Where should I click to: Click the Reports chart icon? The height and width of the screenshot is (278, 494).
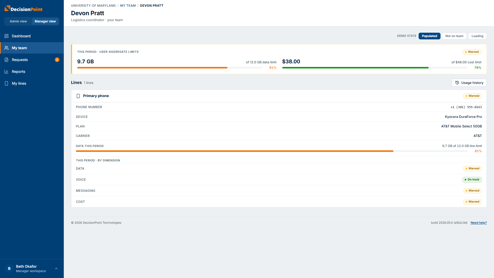(6, 72)
